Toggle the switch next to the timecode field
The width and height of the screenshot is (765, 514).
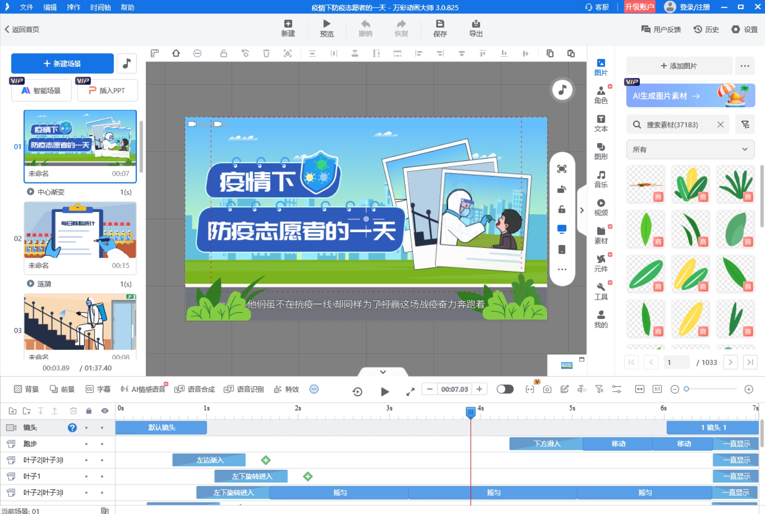click(505, 389)
